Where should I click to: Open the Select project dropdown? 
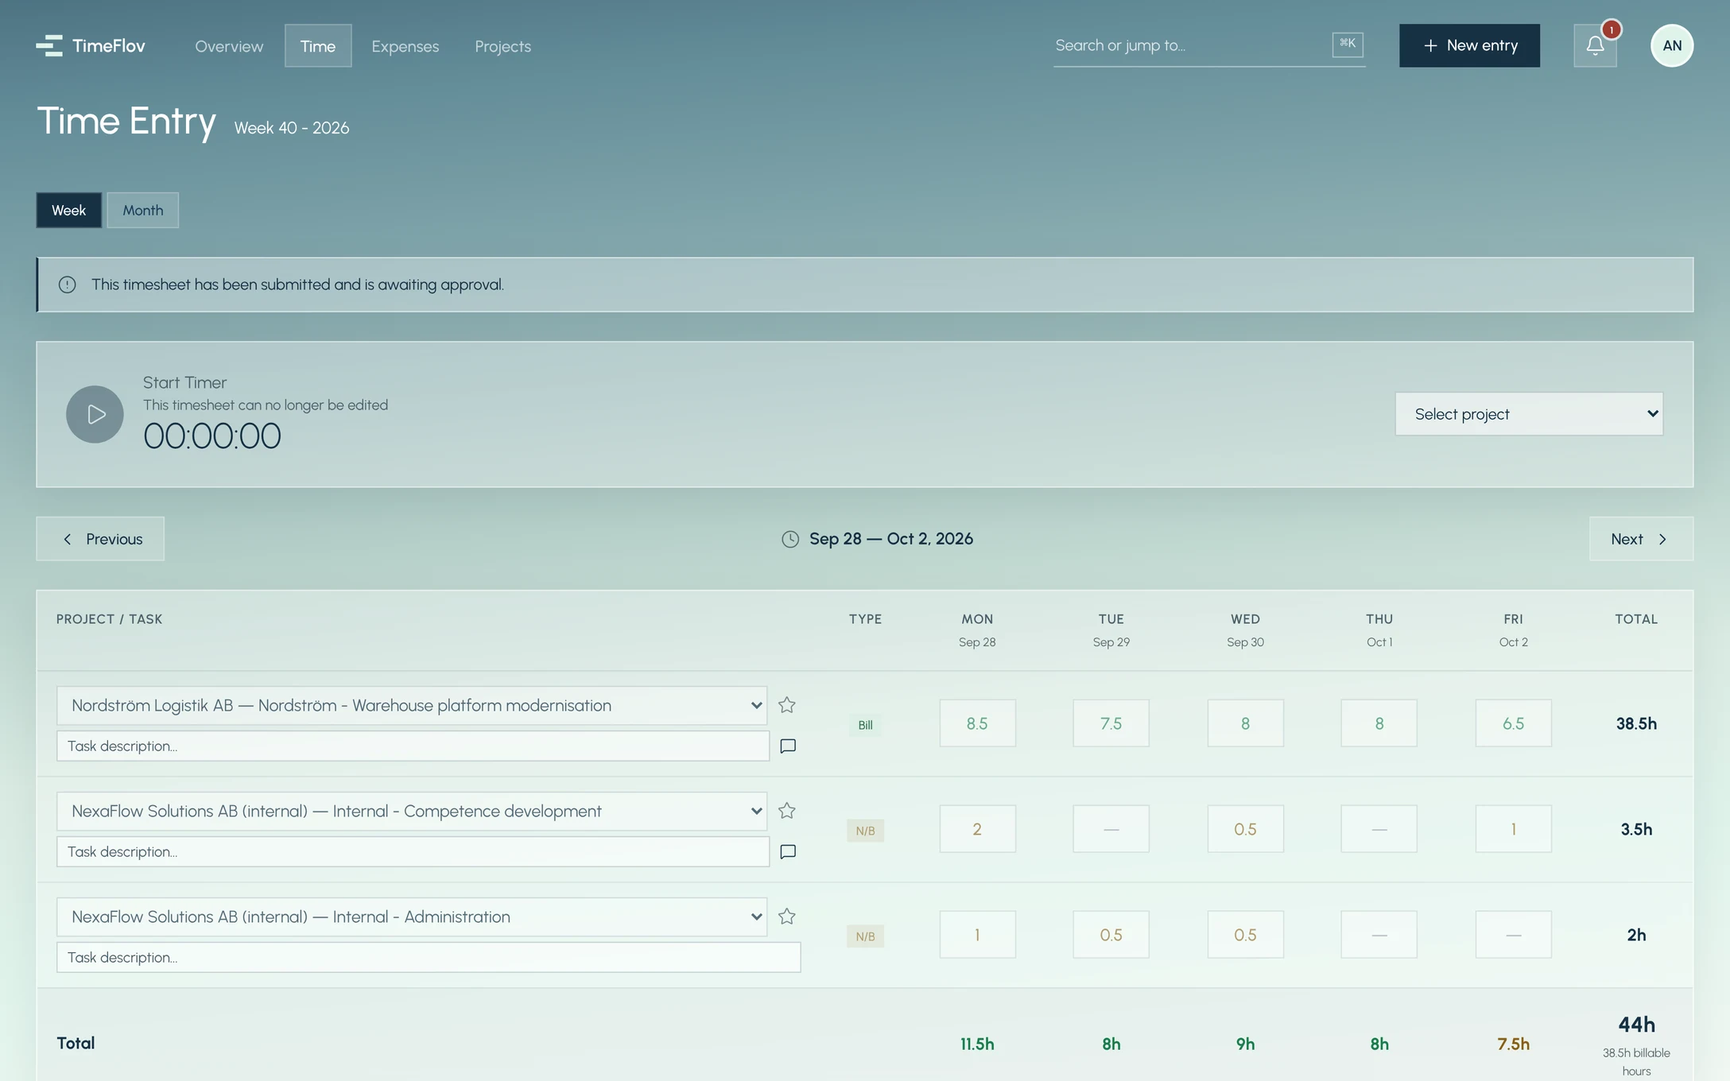coord(1529,414)
